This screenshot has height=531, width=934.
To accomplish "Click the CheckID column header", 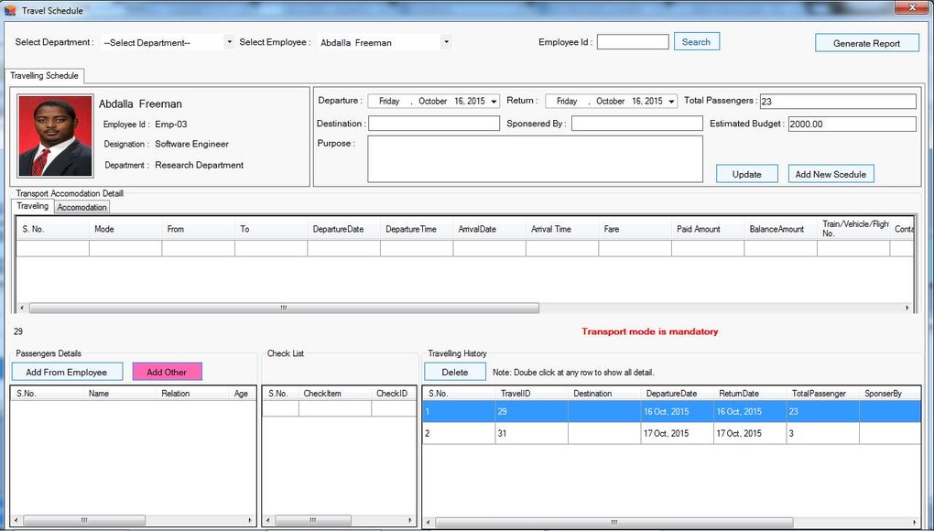I will [x=393, y=394].
